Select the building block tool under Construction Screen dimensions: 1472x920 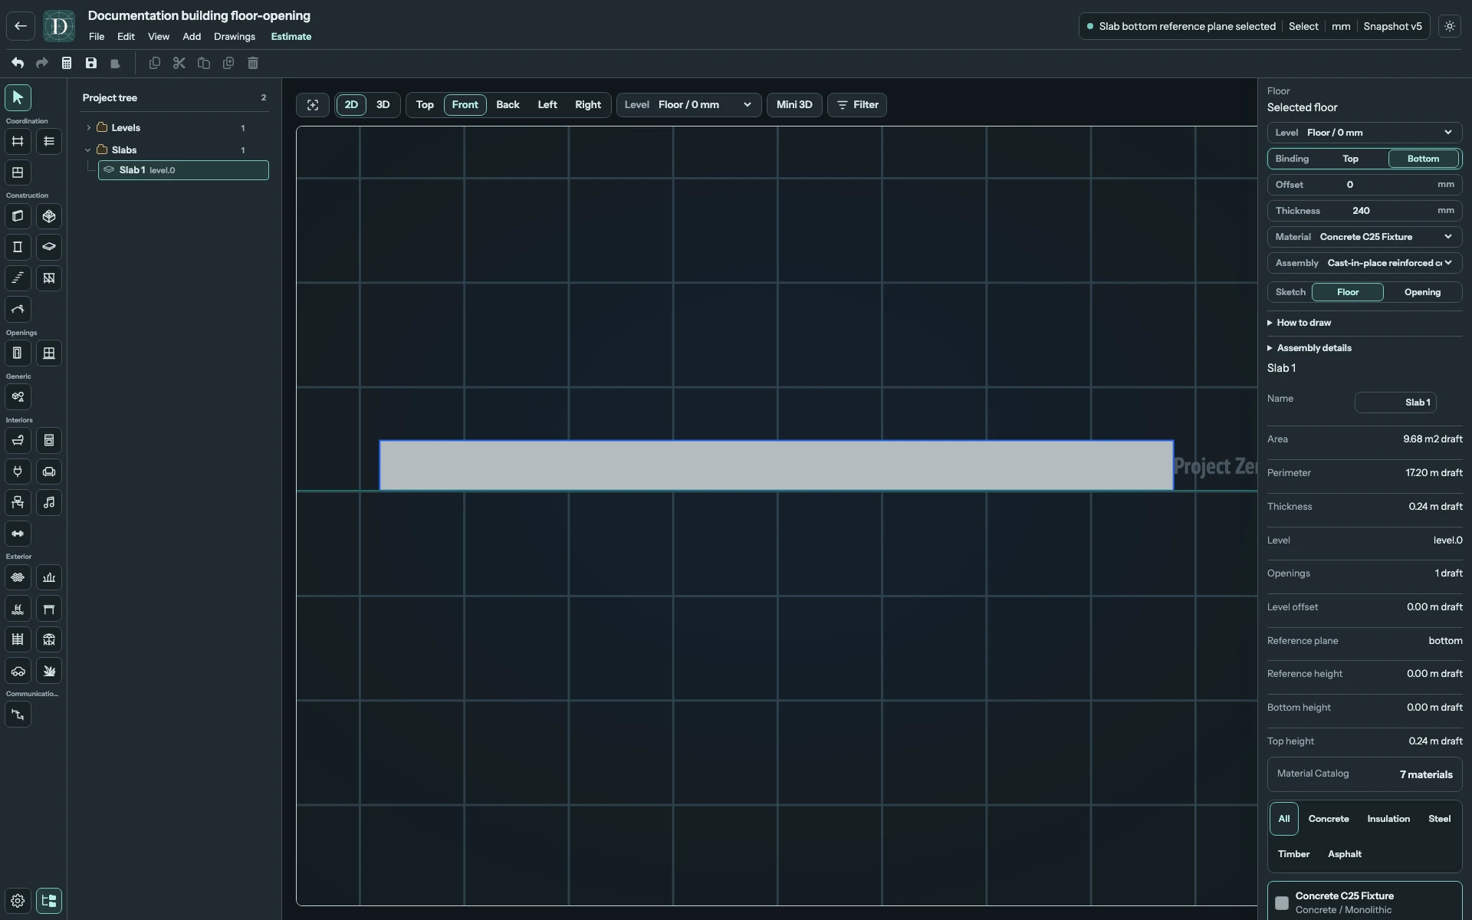pyautogui.click(x=49, y=216)
